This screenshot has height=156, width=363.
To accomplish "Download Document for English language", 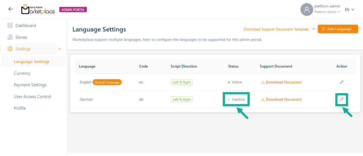I will point(281,82).
